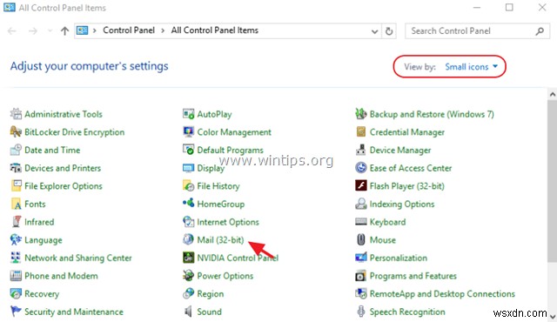Open the File History icon
Image resolution: width=557 pixels, height=322 pixels.
coord(188,185)
